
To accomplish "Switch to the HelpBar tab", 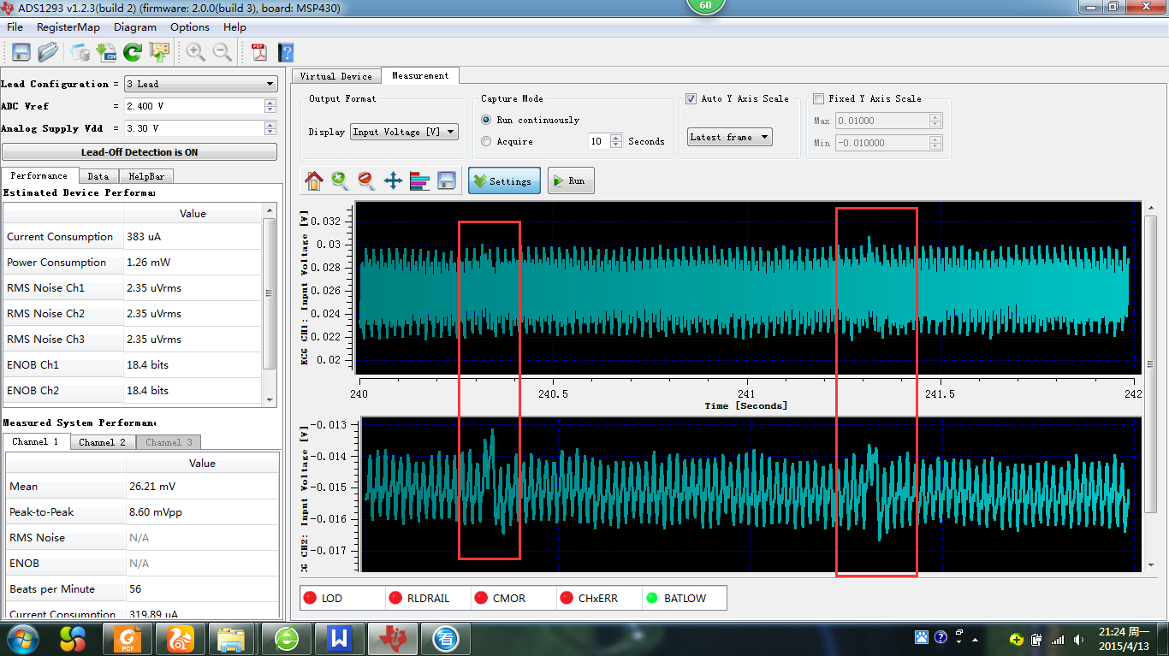I will click(x=146, y=176).
